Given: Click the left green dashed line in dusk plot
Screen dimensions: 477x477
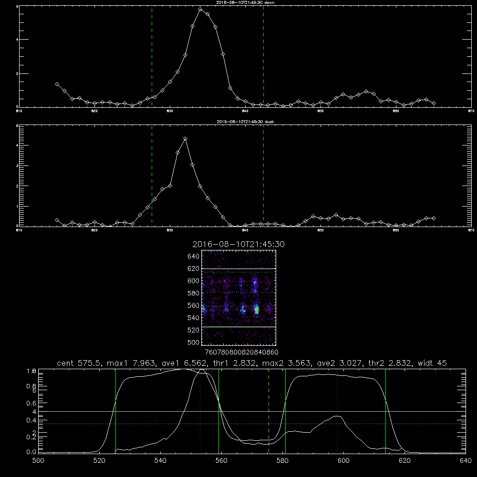Looking at the screenshot, I should click(x=152, y=176).
